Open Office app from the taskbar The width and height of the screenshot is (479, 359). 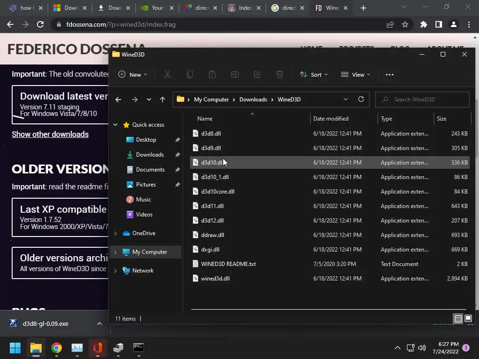tap(97, 347)
